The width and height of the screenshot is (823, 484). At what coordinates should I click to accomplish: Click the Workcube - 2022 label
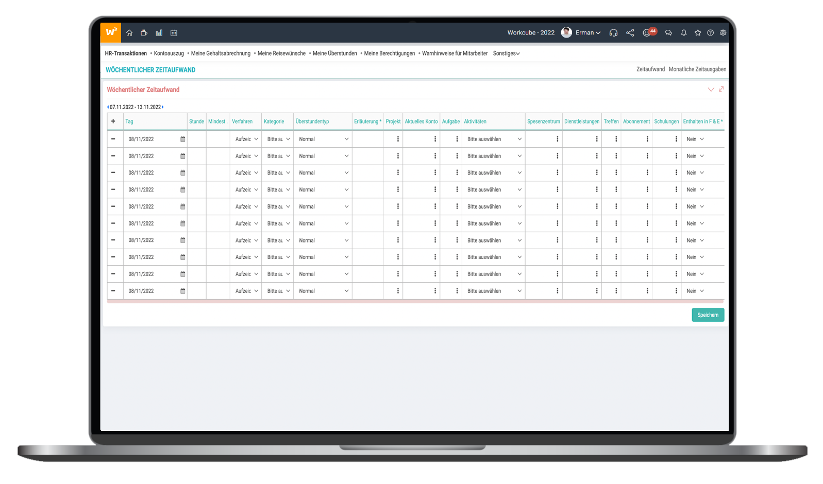(x=531, y=33)
